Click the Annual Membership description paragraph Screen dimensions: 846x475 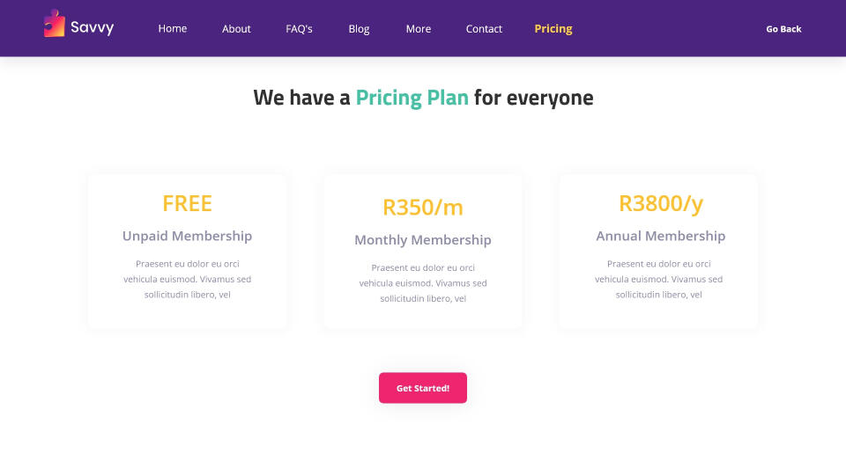[659, 279]
